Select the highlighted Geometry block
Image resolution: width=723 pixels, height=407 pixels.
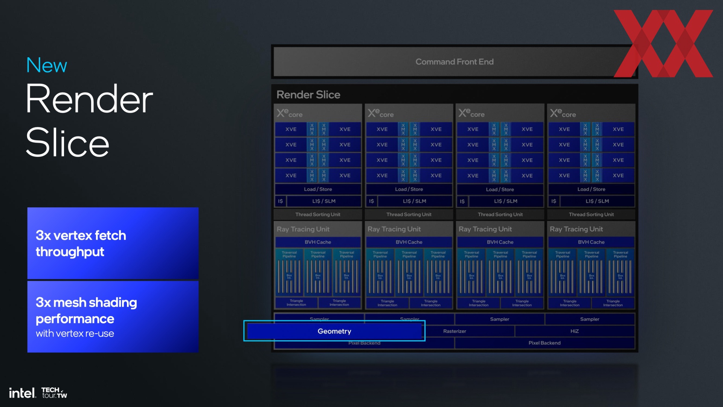(x=334, y=331)
